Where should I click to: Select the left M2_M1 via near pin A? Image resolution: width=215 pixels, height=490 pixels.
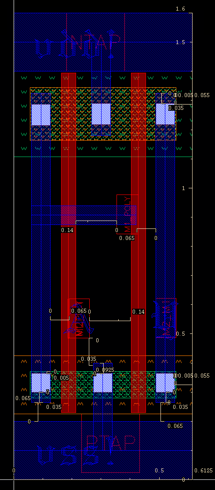point(79,318)
